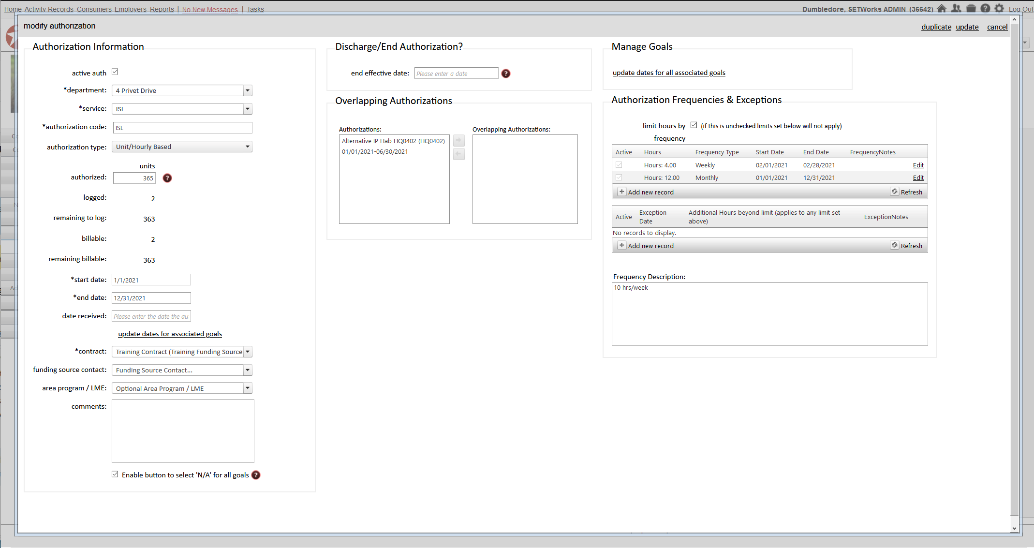Open Activity Records menu
1034x548 pixels.
pyautogui.click(x=49, y=9)
